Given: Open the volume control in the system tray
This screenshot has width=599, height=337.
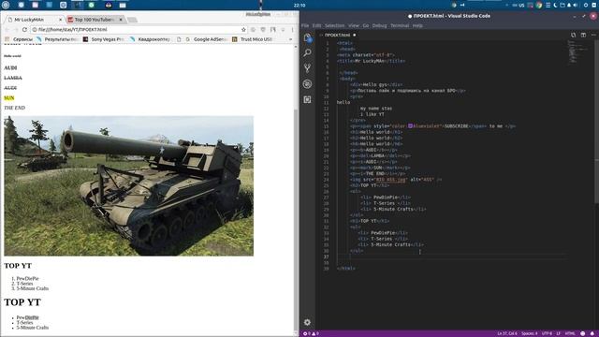Looking at the screenshot, I should coord(576,5).
